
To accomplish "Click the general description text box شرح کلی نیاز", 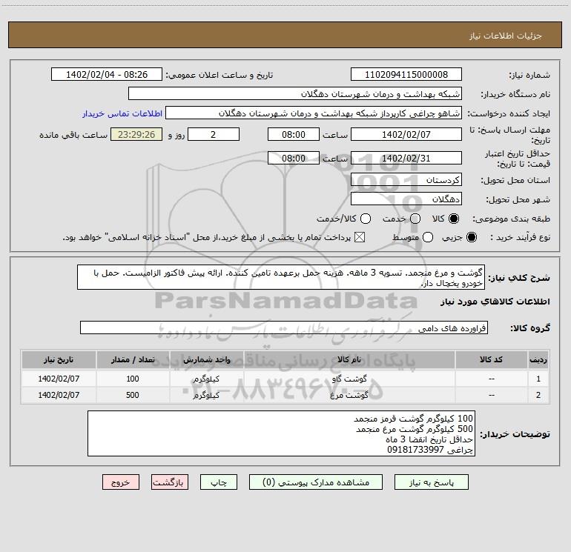I will pyautogui.click(x=281, y=278).
